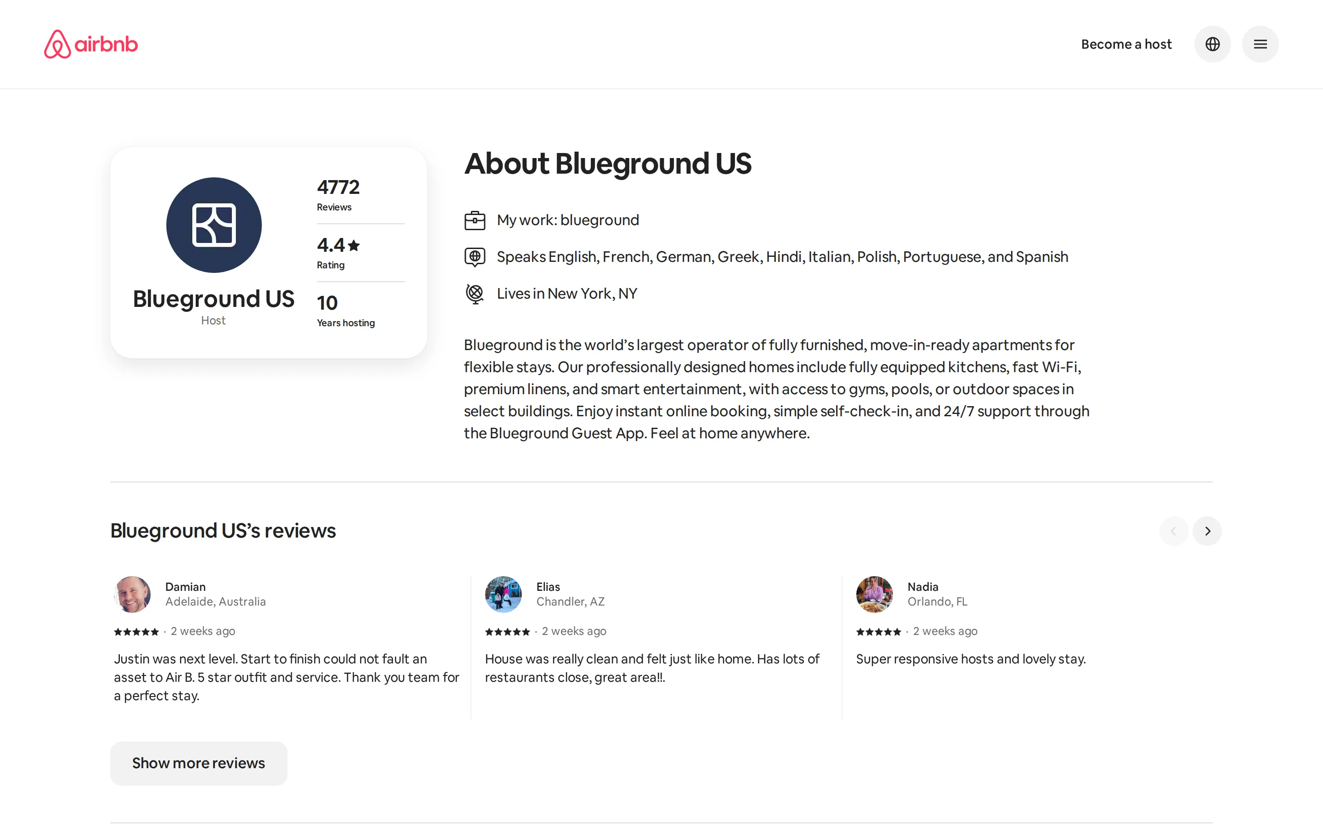This screenshot has width=1323, height=827.
Task: Click reviewer name Elias
Action: [x=548, y=586]
